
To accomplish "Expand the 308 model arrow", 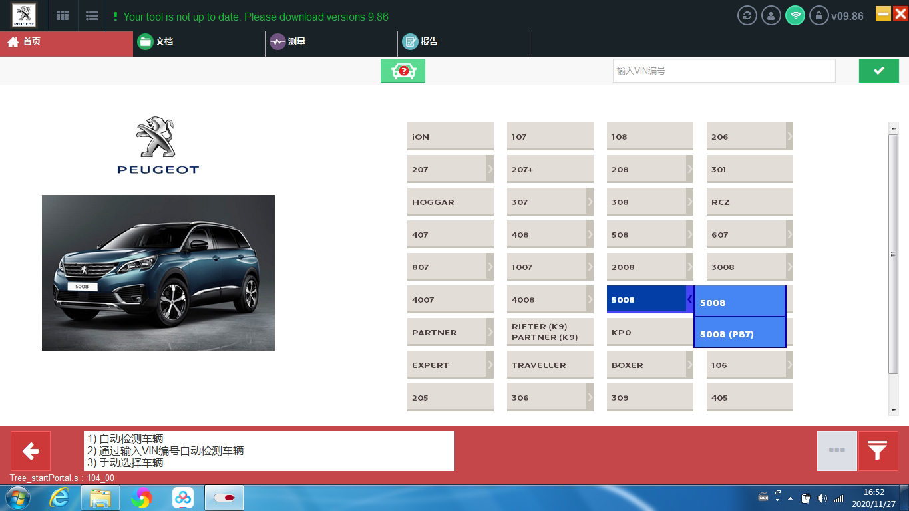I will pyautogui.click(x=689, y=202).
